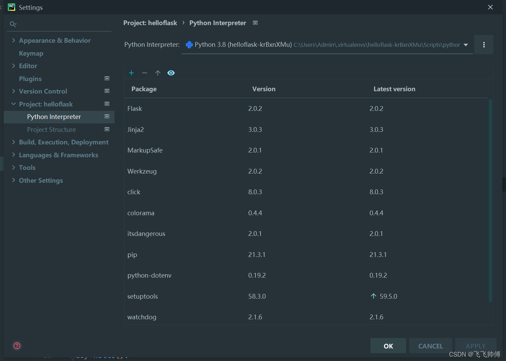Sort by the Package column header
This screenshot has height=361, width=506.
144,89
